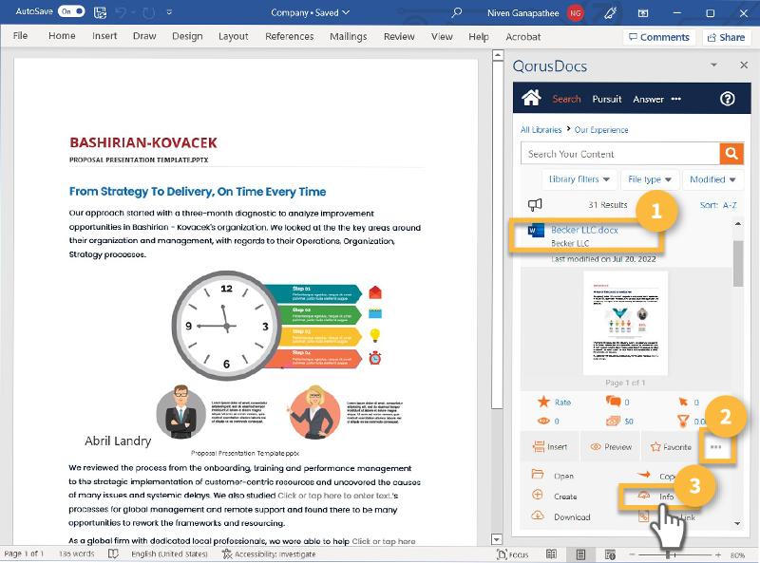Expand the Library filters dropdown
The width and height of the screenshot is (760, 563).
point(579,179)
